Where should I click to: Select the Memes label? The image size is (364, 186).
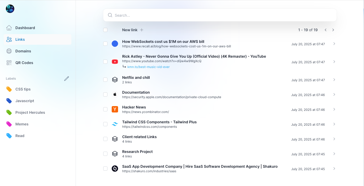coord(22,124)
